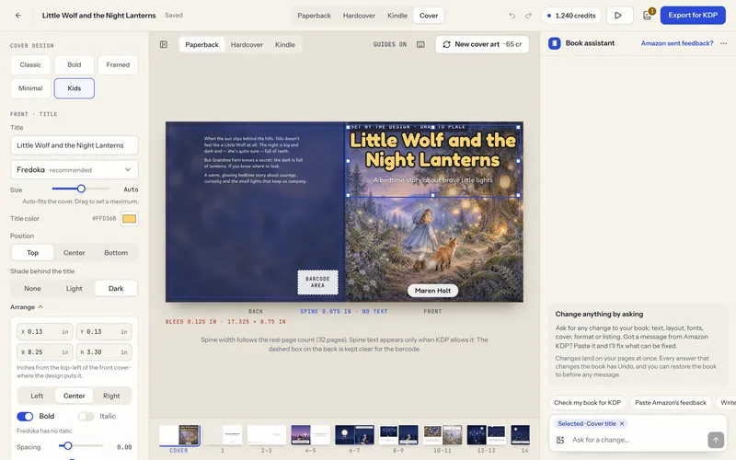Open the preview play button
The width and height of the screenshot is (736, 460).
618,15
